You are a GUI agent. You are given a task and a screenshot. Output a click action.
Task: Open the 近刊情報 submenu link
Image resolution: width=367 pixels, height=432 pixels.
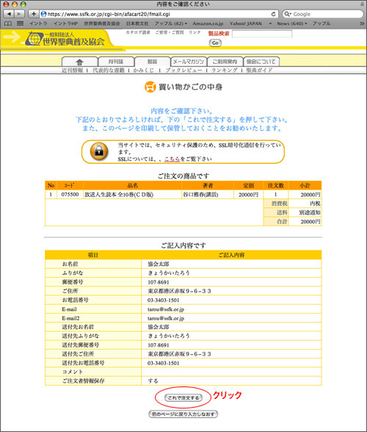[72, 71]
